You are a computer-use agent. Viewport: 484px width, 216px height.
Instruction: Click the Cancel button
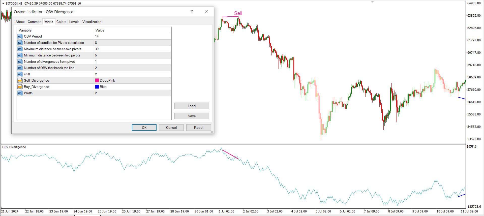coord(171,128)
